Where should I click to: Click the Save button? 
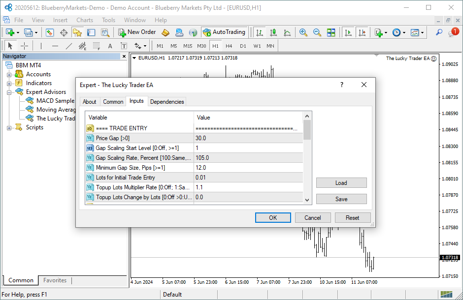click(x=341, y=199)
